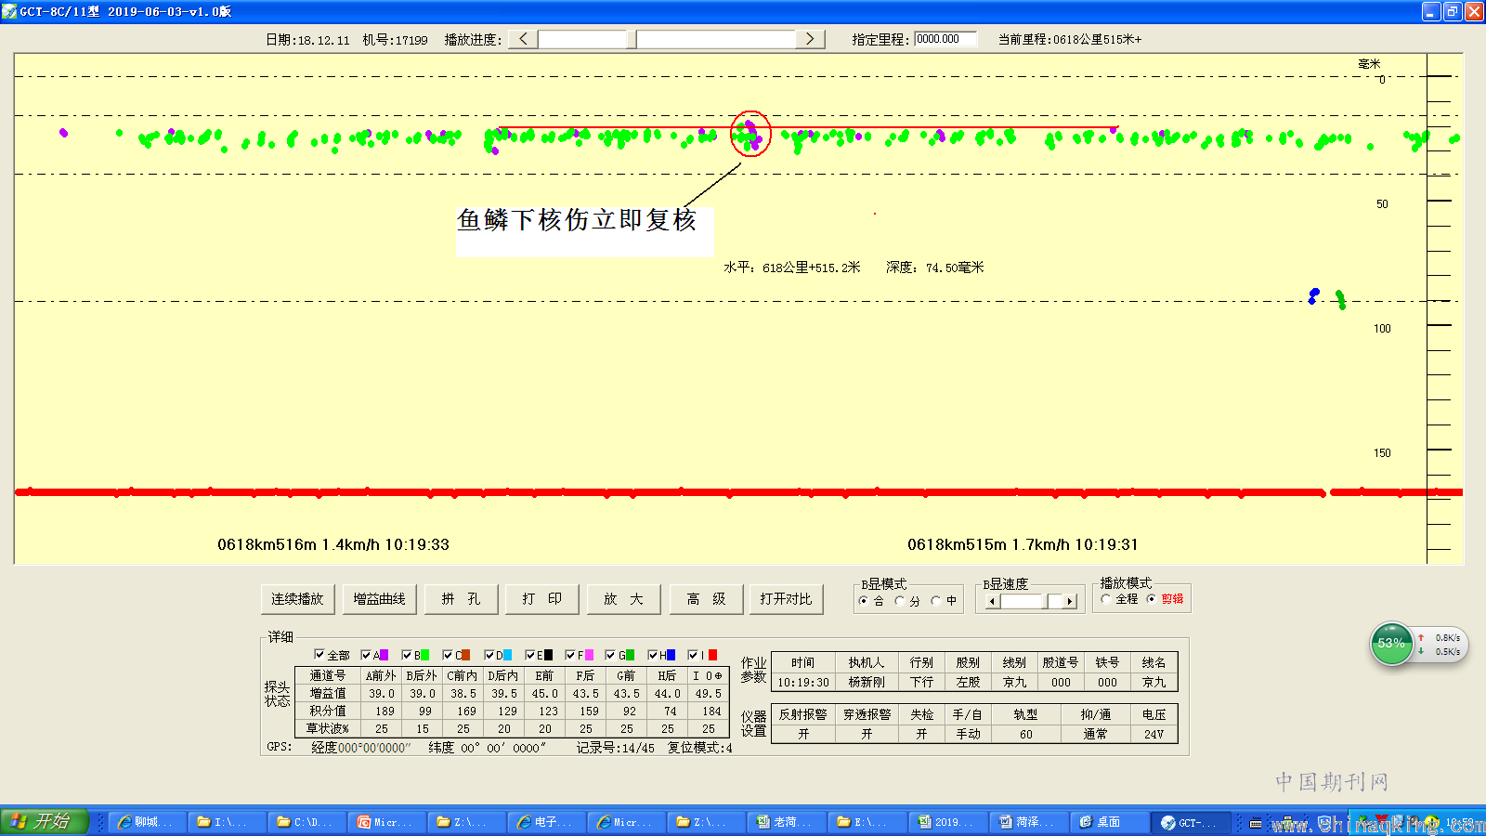Disable the channel H checkbox
1486x836 pixels.
coord(654,655)
